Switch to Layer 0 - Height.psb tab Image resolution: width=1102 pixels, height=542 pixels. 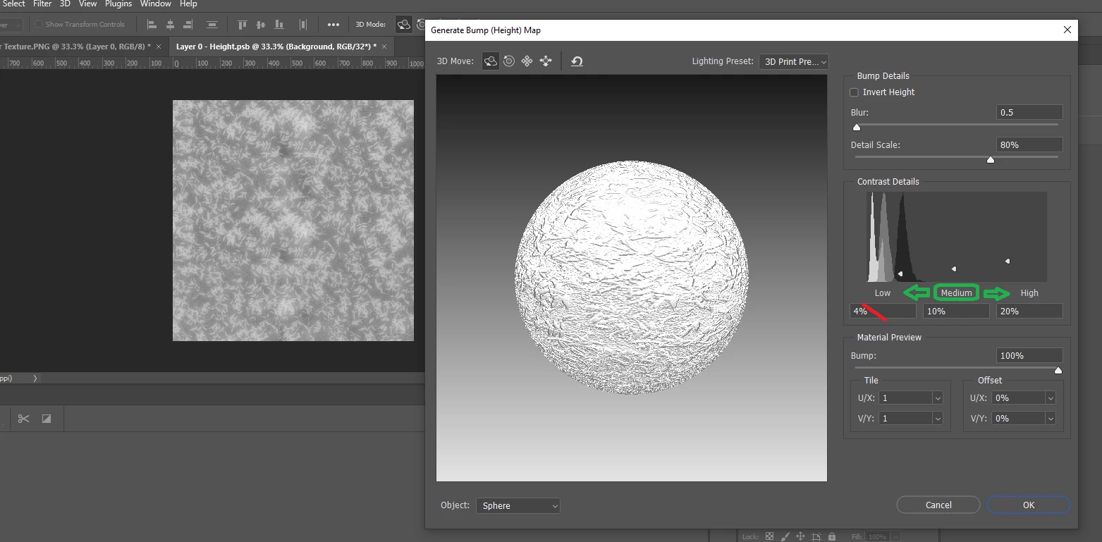click(x=276, y=47)
